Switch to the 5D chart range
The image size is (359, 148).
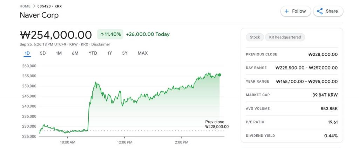43,53
